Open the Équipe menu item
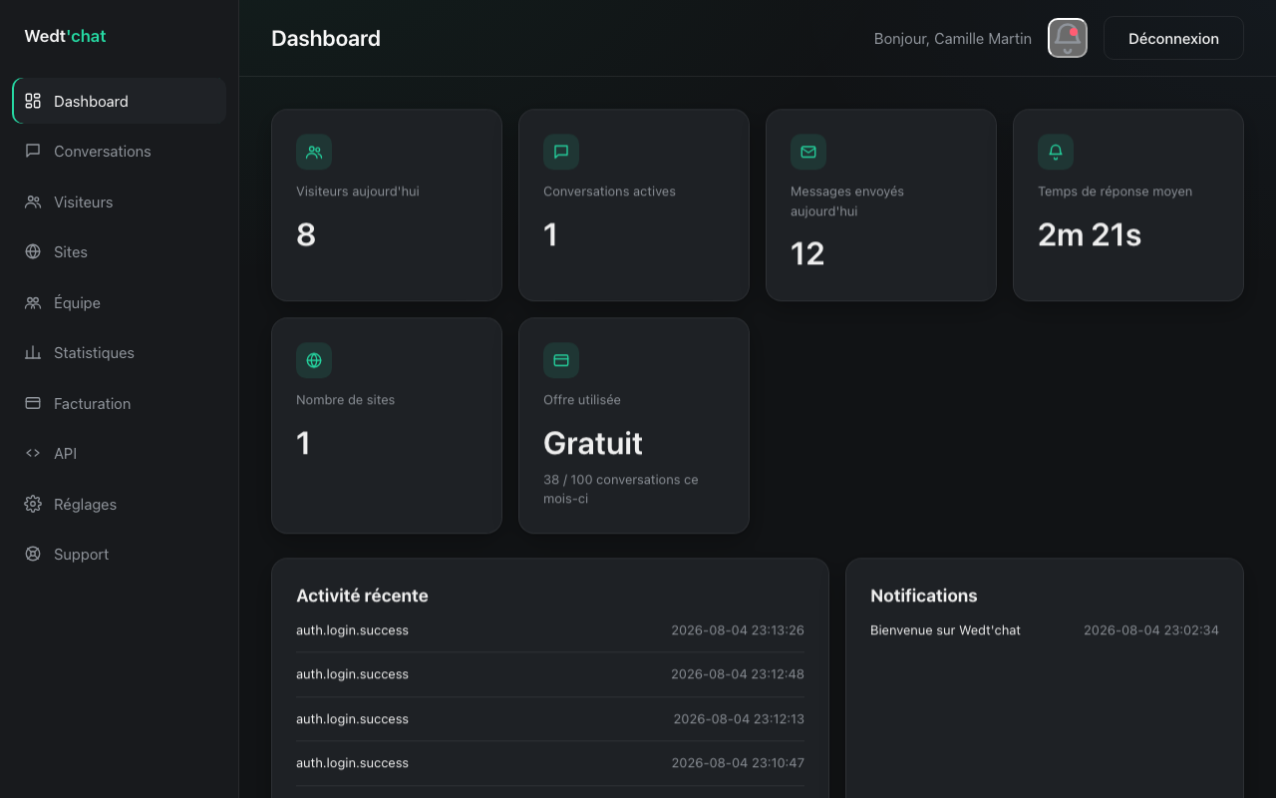This screenshot has width=1276, height=798. [120, 302]
